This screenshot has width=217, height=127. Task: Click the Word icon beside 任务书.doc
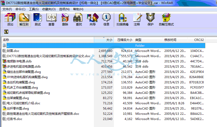[4, 119]
